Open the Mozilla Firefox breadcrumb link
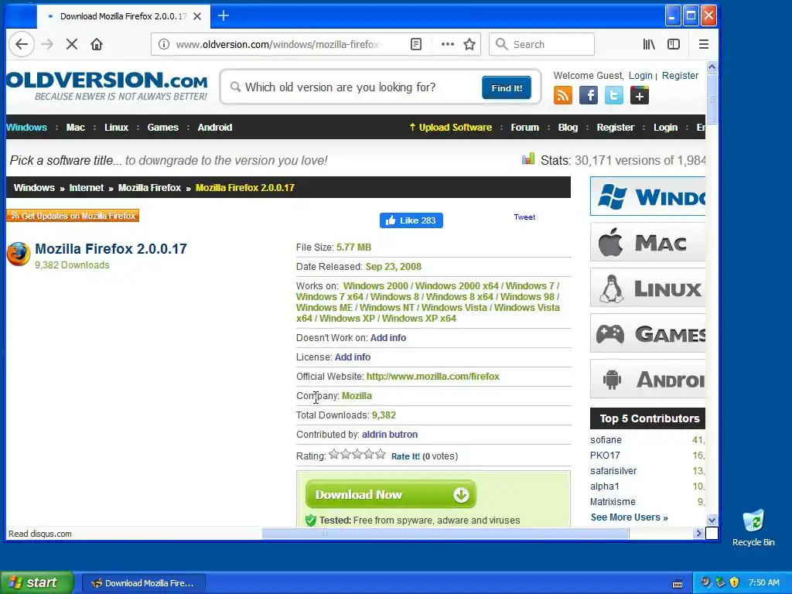The width and height of the screenshot is (792, 594). coord(149,187)
